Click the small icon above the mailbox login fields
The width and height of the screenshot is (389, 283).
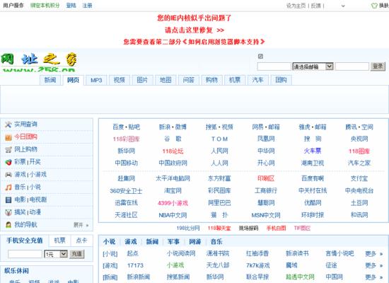[x=260, y=57]
